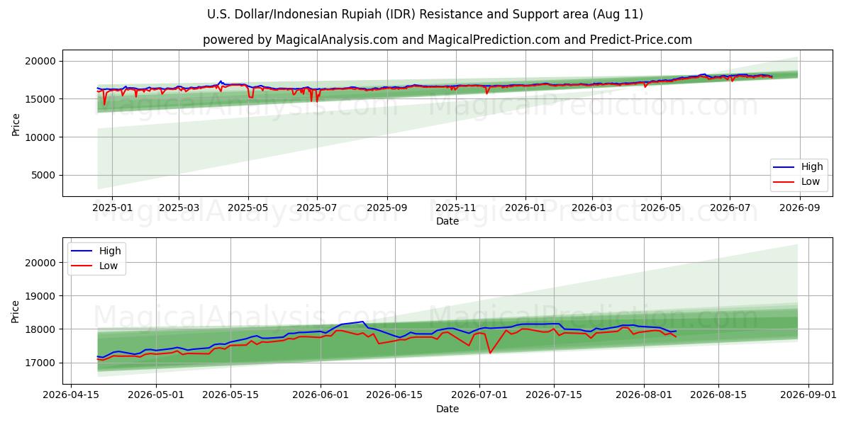Click the bottom chart x-axis label '2026-07-01'

point(479,395)
